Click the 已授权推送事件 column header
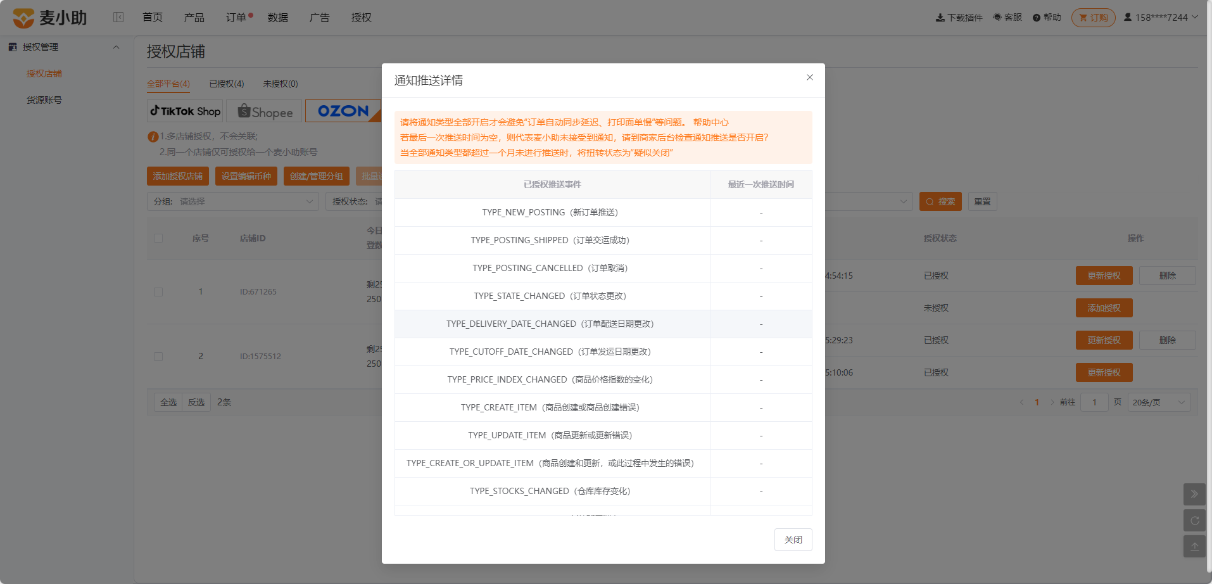The width and height of the screenshot is (1212, 584). (552, 184)
